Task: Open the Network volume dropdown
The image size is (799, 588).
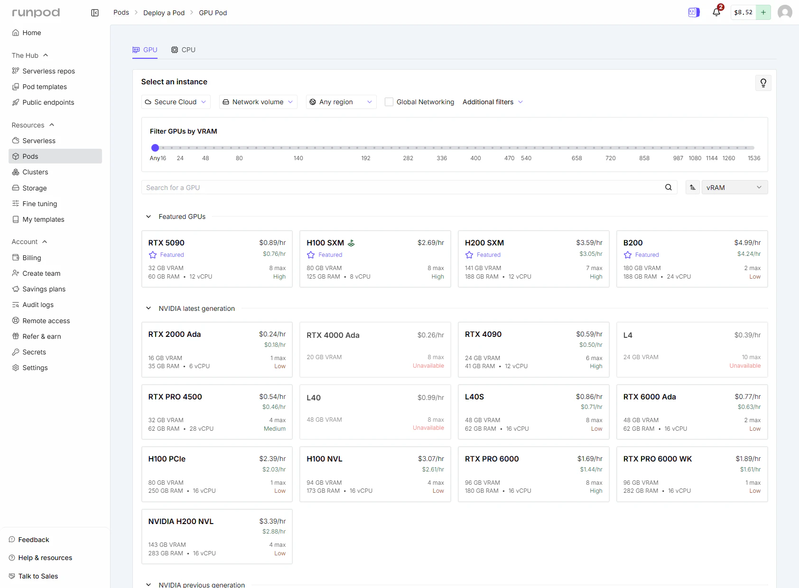Action: pos(258,102)
